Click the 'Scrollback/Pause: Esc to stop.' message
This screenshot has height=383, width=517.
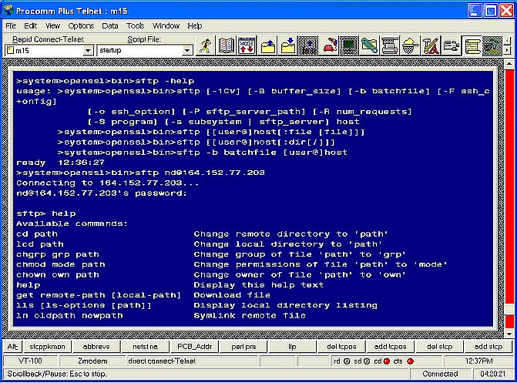pos(57,374)
